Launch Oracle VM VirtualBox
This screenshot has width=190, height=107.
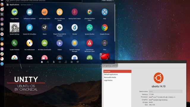coord(30,28)
